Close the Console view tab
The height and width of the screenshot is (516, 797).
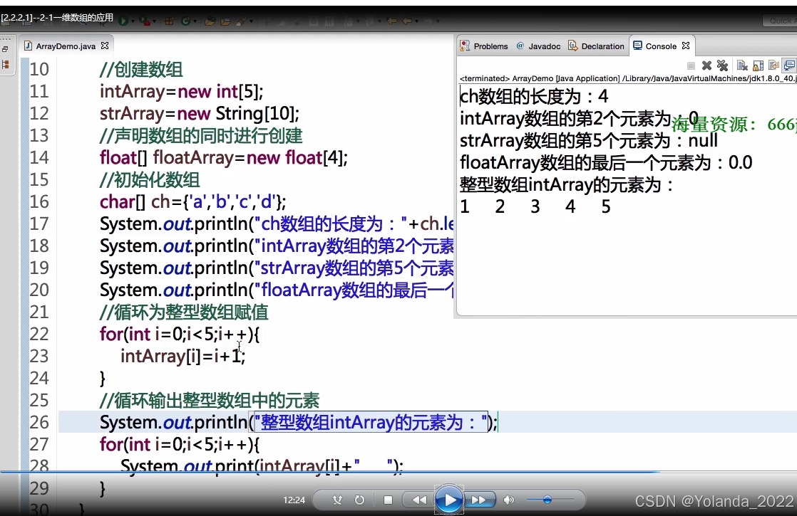click(x=686, y=46)
